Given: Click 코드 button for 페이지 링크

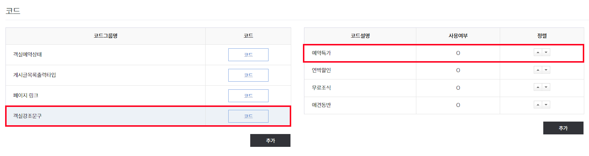Looking at the screenshot, I should pos(248,96).
